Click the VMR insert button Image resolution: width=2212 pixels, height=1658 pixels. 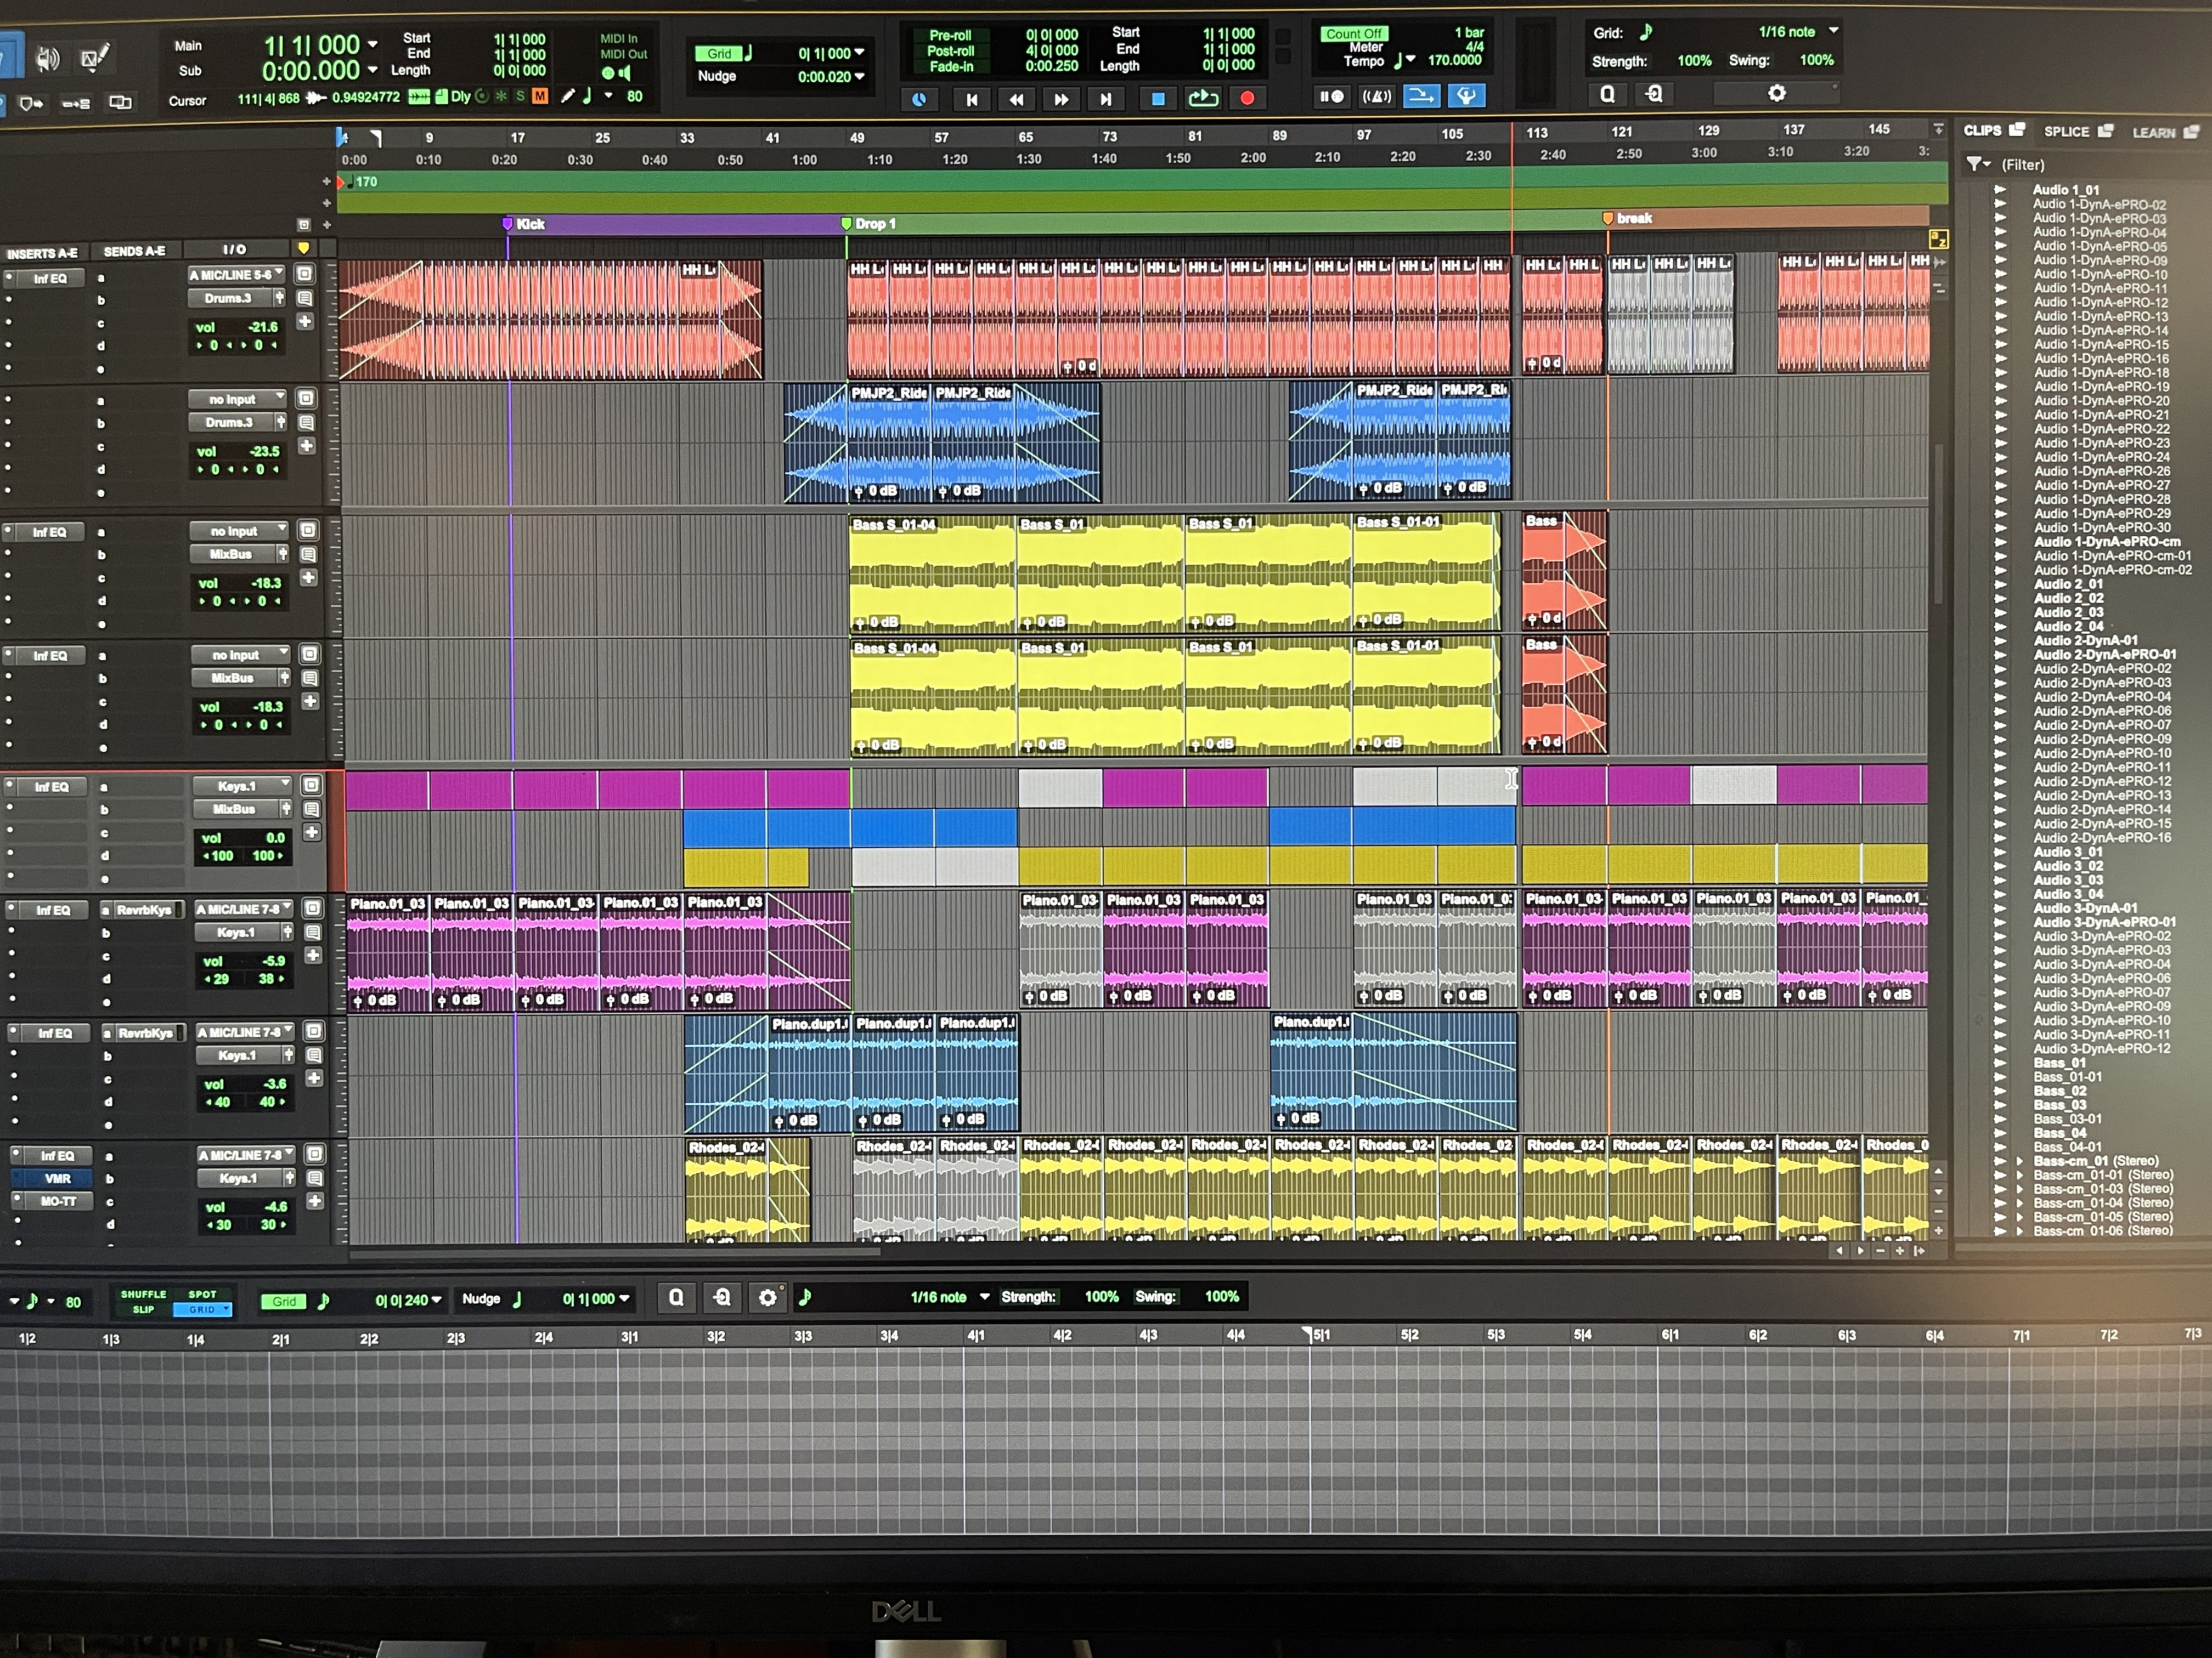[58, 1178]
